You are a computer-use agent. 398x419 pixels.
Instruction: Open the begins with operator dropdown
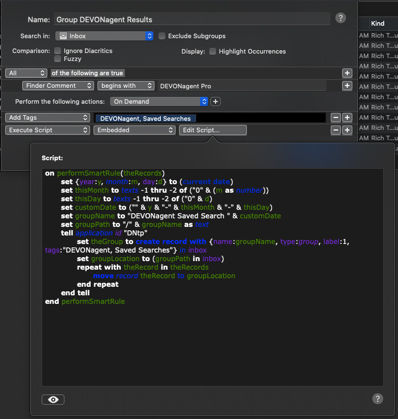tap(126, 86)
